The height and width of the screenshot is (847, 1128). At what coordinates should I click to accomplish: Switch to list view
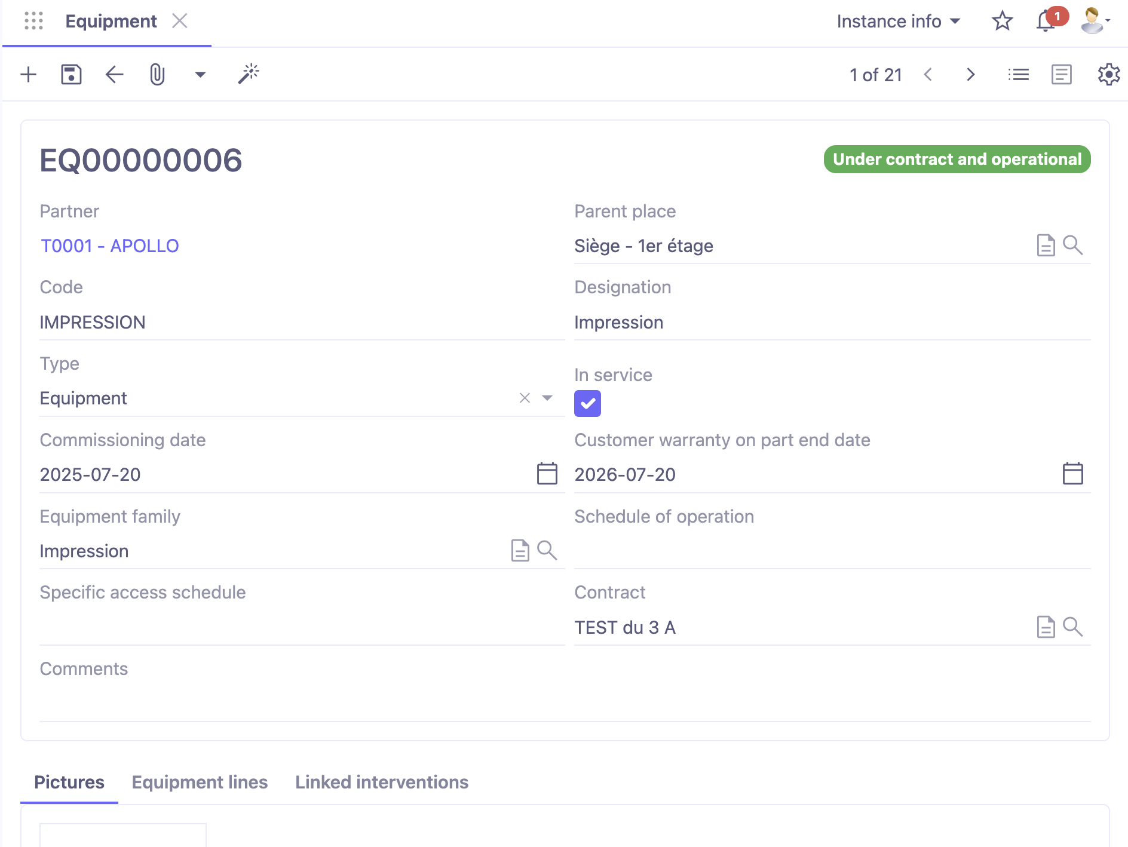tap(1018, 75)
